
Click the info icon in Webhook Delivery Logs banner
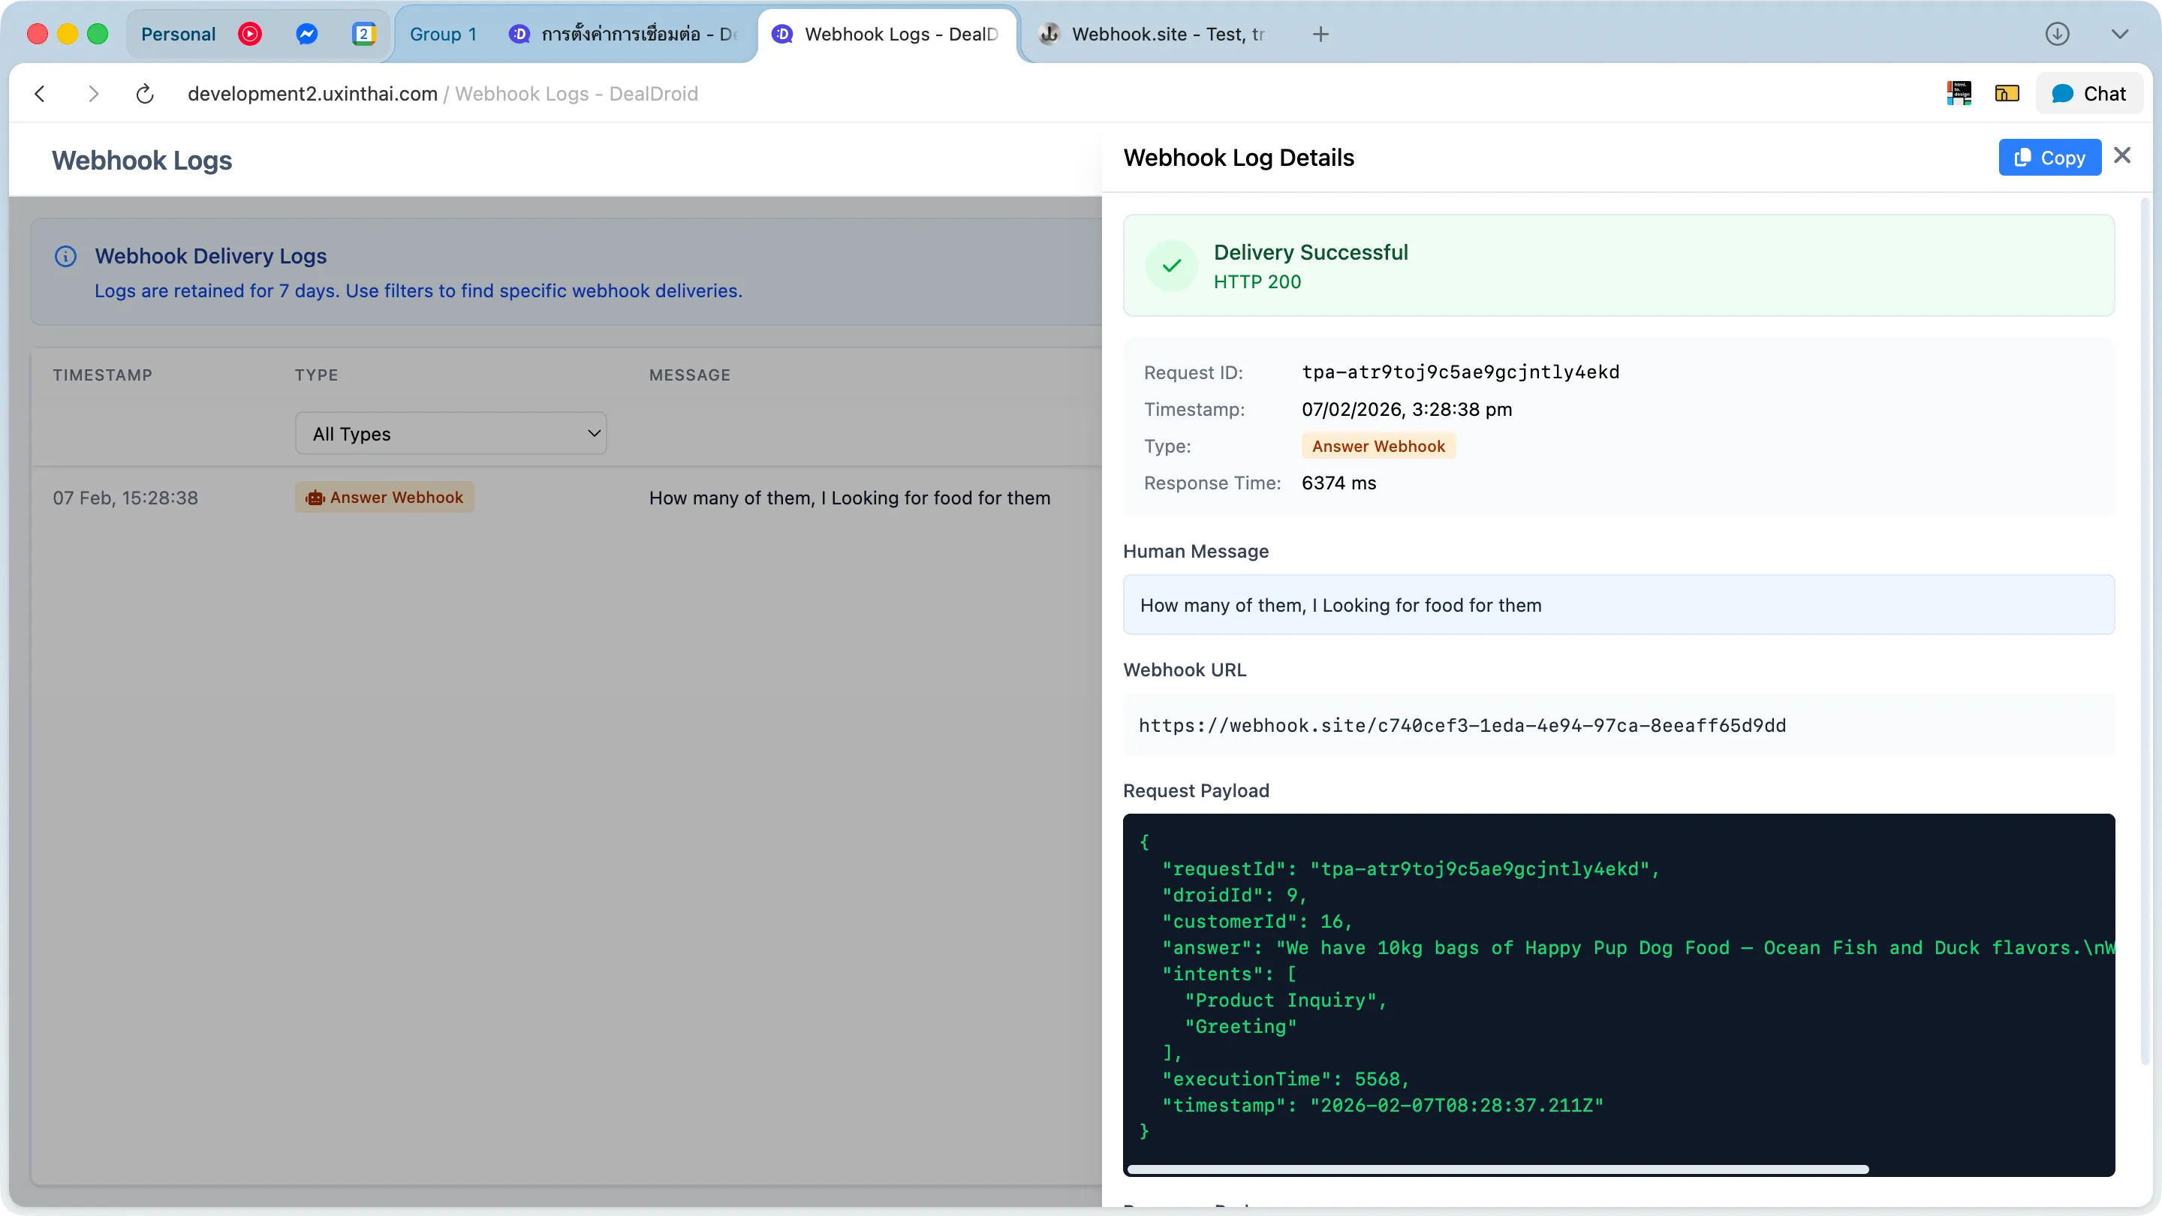(x=65, y=256)
